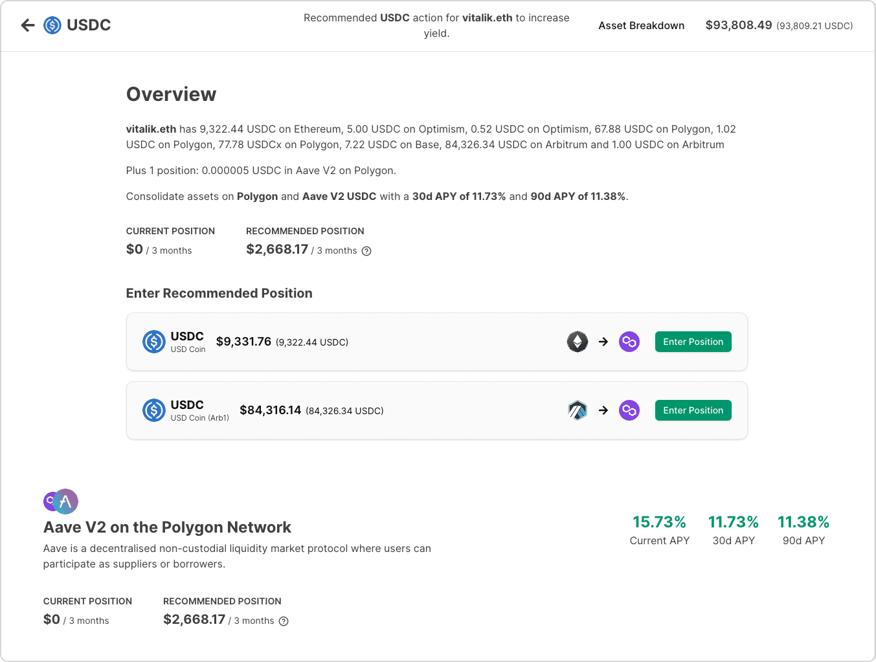The image size is (876, 662).
Task: Click the USDC coin logo in the header
Action: coord(52,25)
